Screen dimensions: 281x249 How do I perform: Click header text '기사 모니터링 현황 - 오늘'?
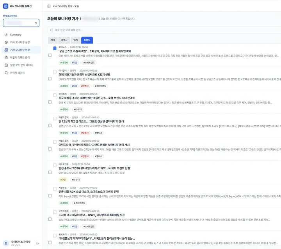66,6
